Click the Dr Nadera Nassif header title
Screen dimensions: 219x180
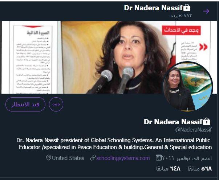click(x=153, y=8)
